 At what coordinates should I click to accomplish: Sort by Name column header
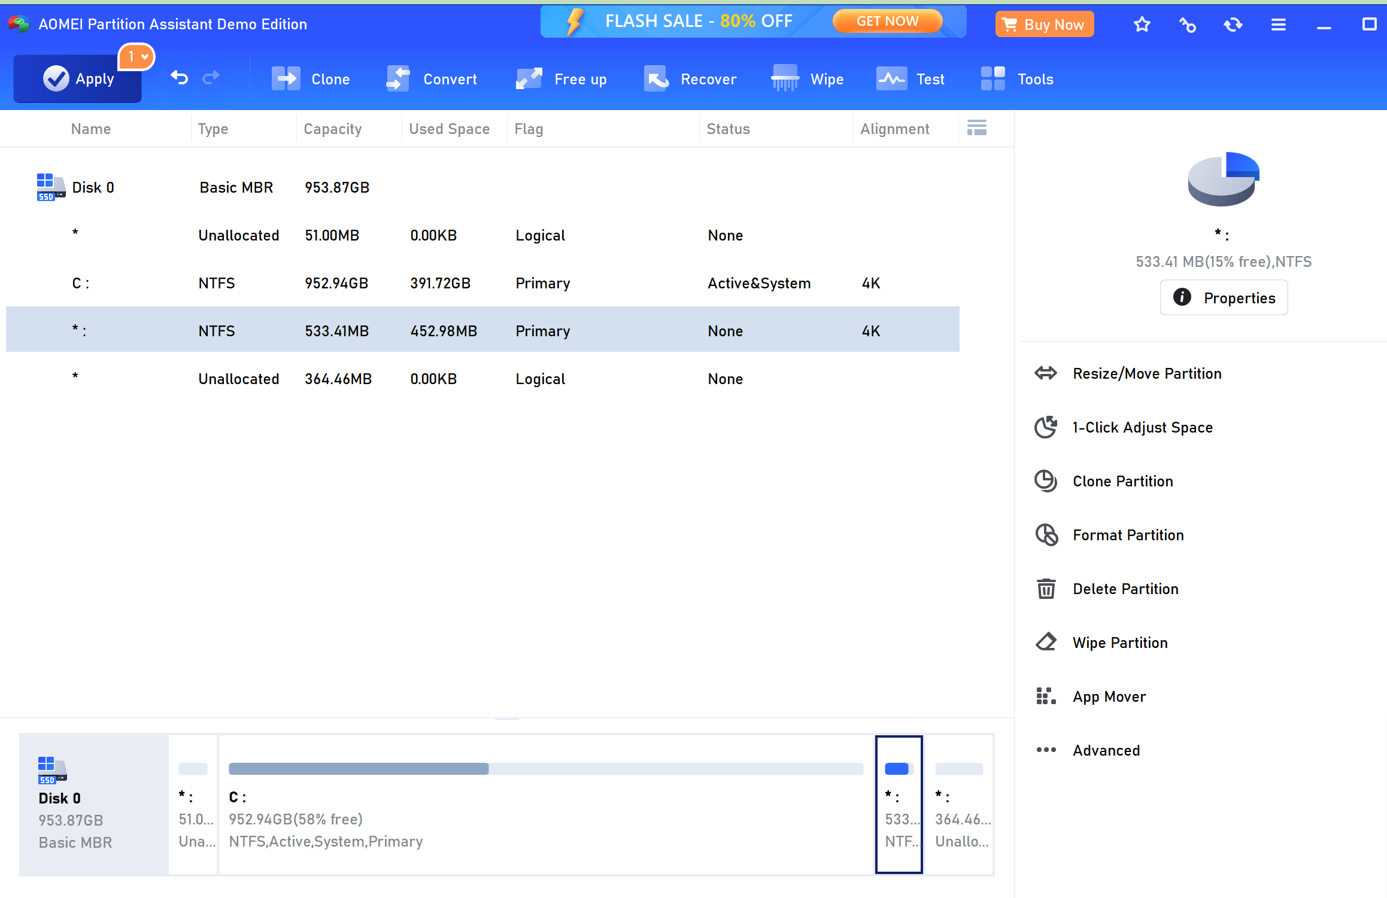[x=91, y=129]
